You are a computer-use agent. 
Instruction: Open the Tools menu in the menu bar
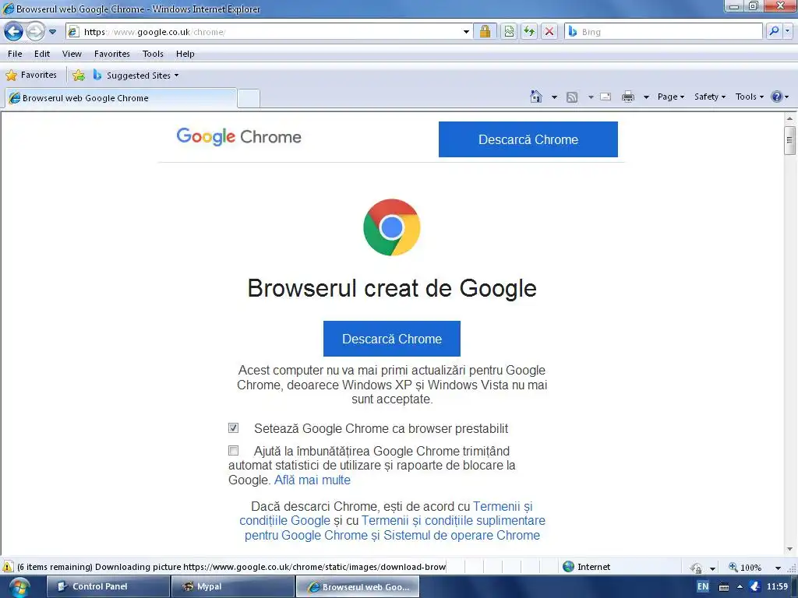point(153,54)
